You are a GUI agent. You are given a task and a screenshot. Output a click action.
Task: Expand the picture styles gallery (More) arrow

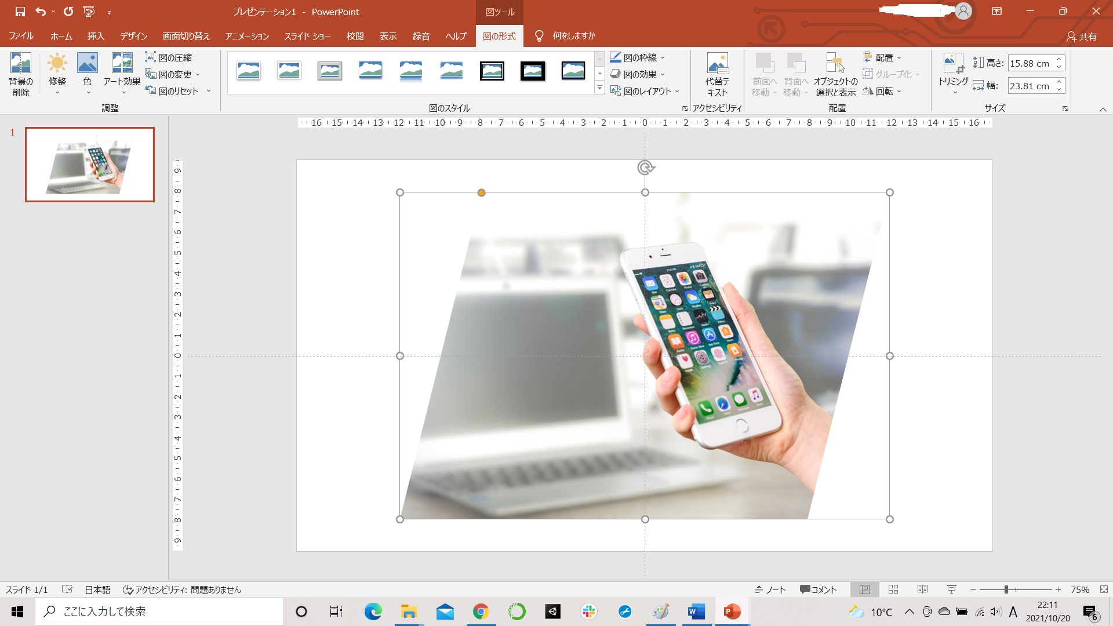600,89
